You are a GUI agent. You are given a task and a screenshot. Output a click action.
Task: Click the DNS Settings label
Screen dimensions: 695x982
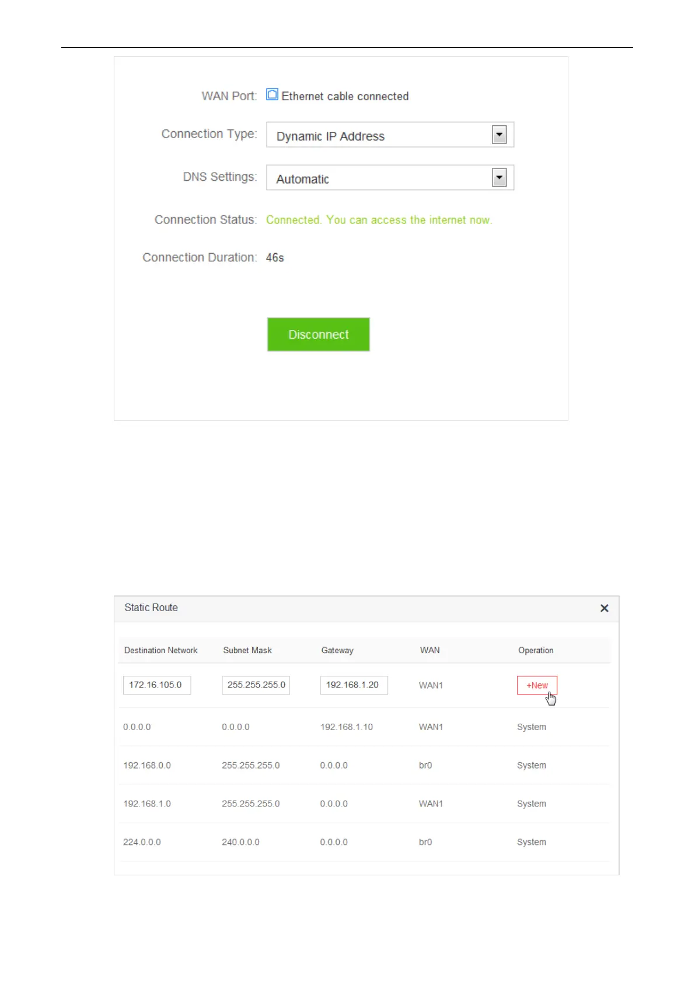(219, 177)
